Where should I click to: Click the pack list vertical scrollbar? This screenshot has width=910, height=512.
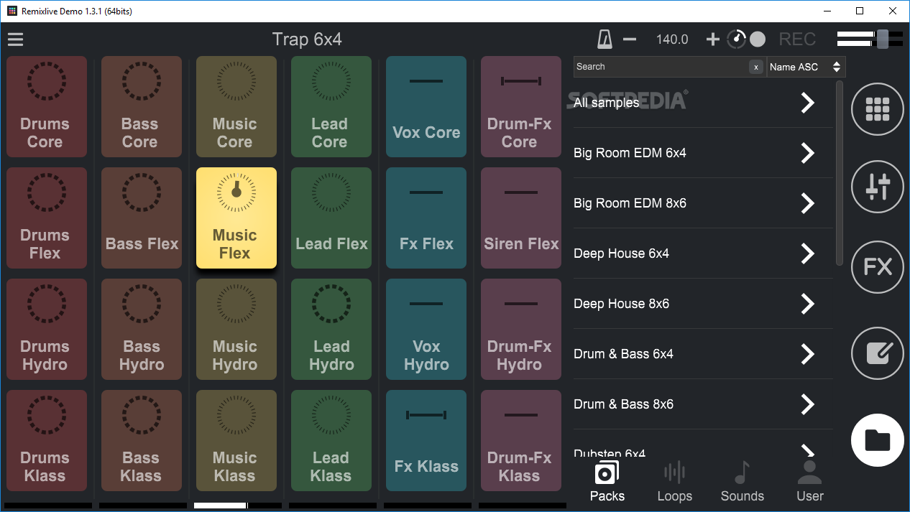839,172
